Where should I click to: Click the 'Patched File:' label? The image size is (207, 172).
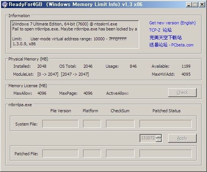pos(26,154)
